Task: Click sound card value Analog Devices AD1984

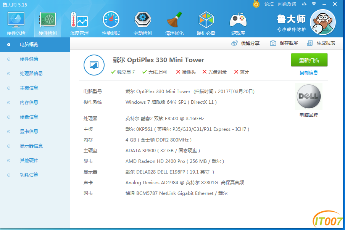Action: [185, 183]
